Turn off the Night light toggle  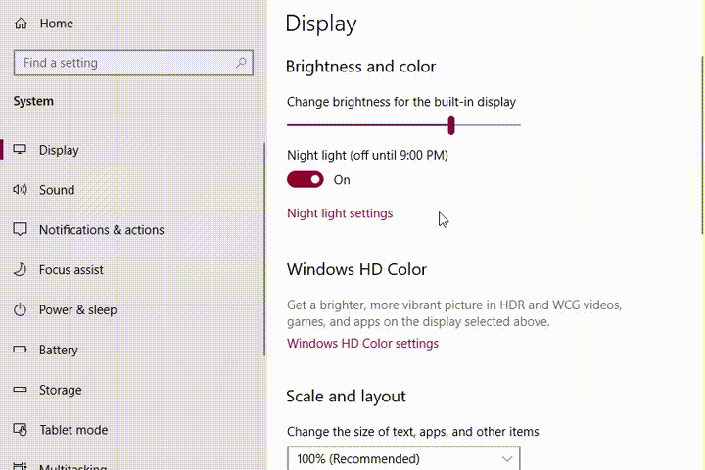point(305,179)
